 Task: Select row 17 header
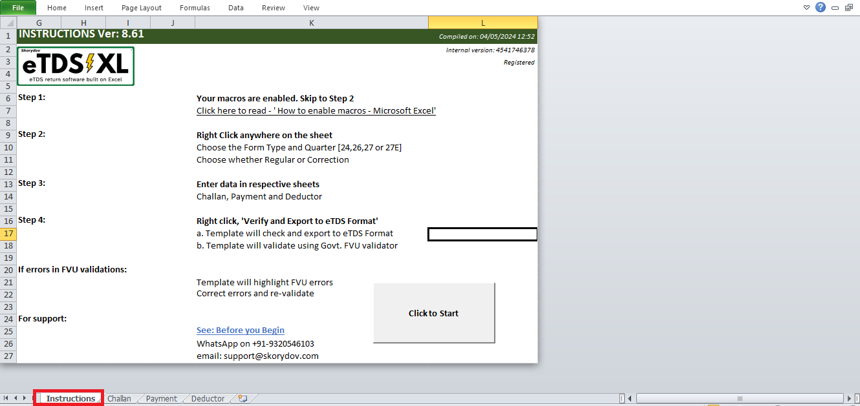8,234
